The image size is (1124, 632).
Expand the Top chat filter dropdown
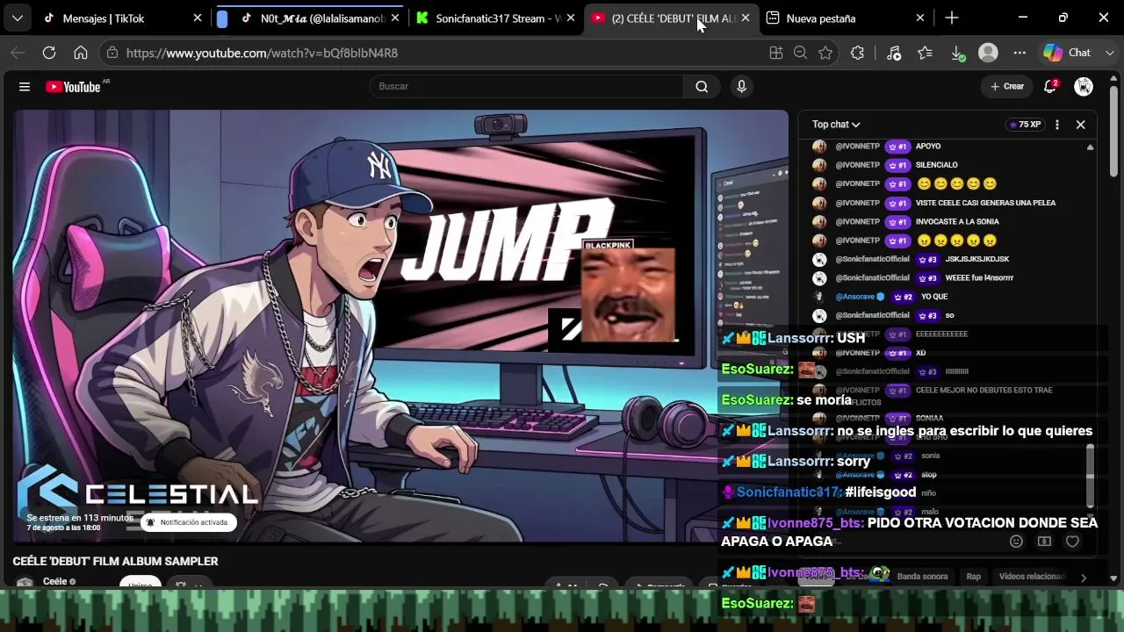pyautogui.click(x=836, y=125)
